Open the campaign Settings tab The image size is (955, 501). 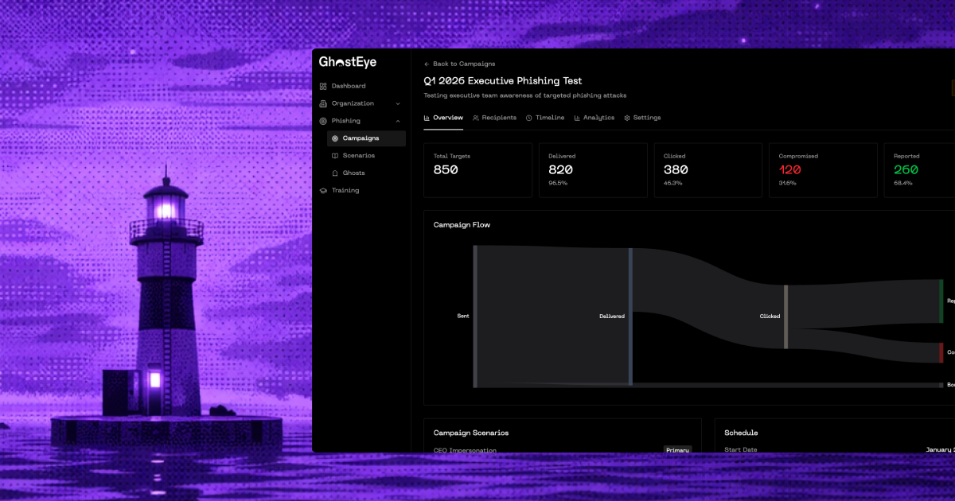[642, 118]
